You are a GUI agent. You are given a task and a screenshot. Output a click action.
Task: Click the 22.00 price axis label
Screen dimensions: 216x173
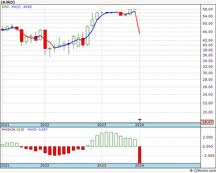click(x=208, y=103)
